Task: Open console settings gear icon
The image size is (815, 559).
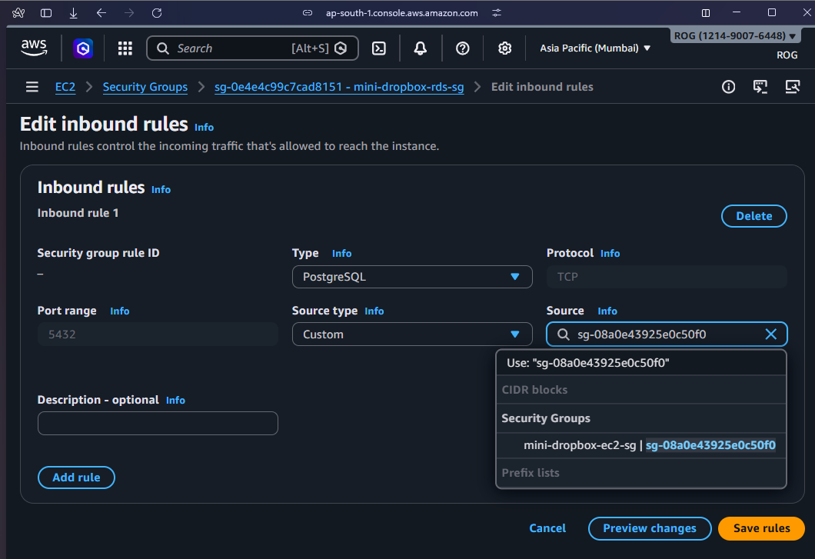Action: point(504,48)
